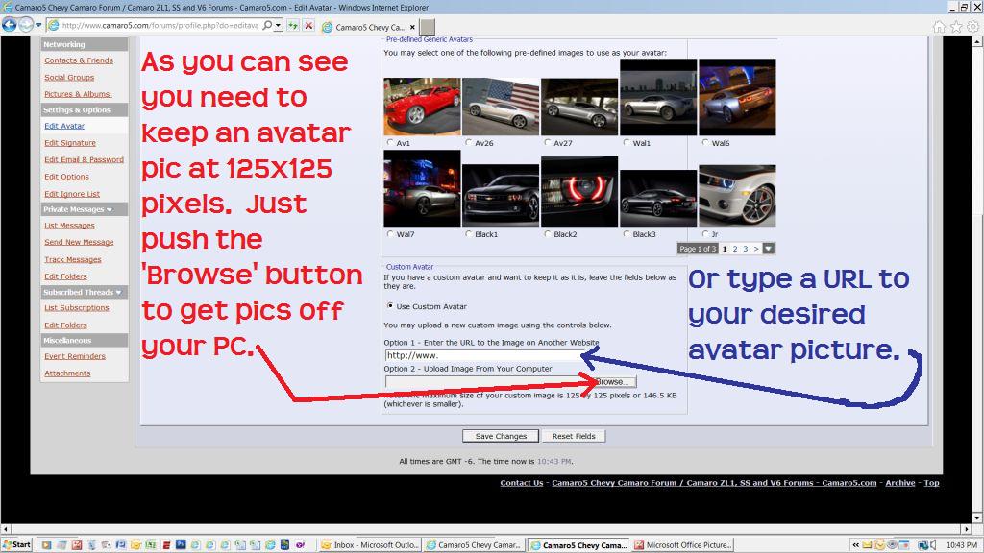Click the Windows Start button

16,544
